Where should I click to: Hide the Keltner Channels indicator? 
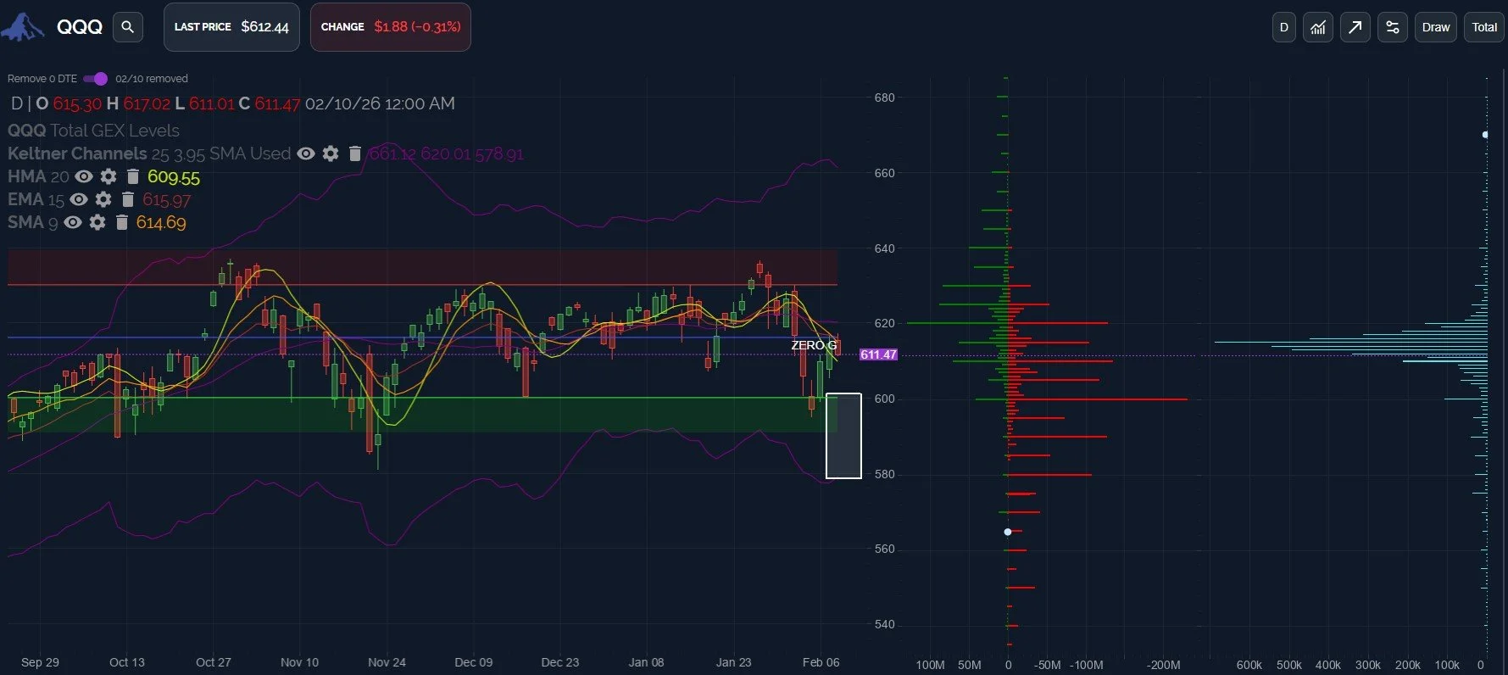tap(306, 153)
